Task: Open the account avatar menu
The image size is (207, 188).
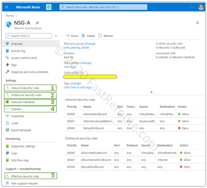Action: point(201,7)
